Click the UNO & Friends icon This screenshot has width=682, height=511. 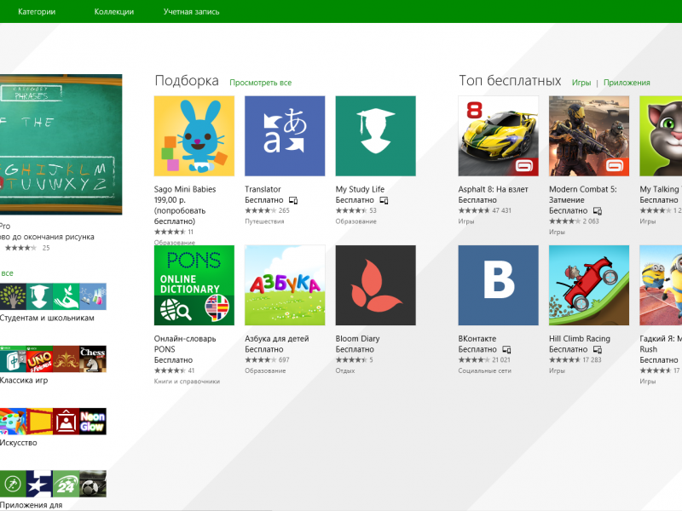pyautogui.click(x=39, y=359)
